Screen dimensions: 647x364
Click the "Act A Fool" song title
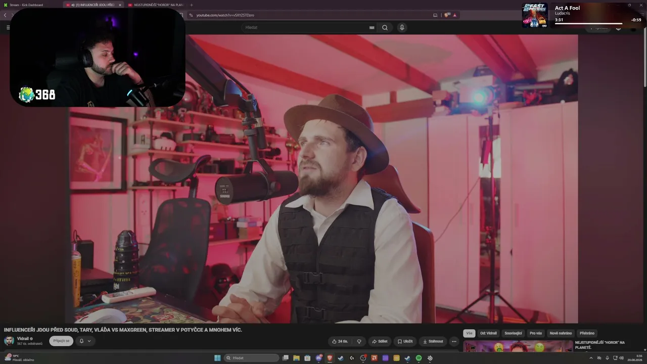coord(567,8)
